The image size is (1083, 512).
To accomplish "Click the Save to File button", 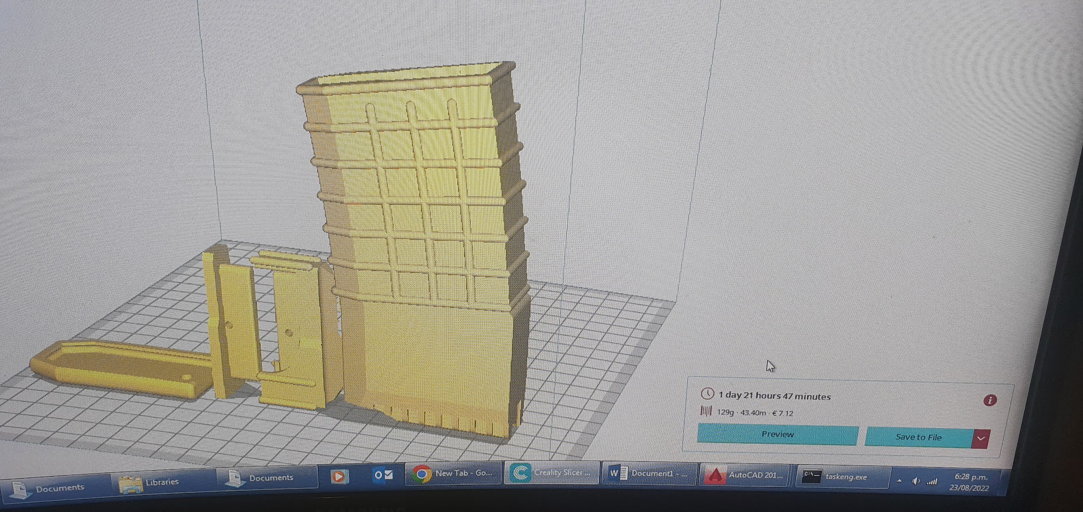I will [x=918, y=437].
